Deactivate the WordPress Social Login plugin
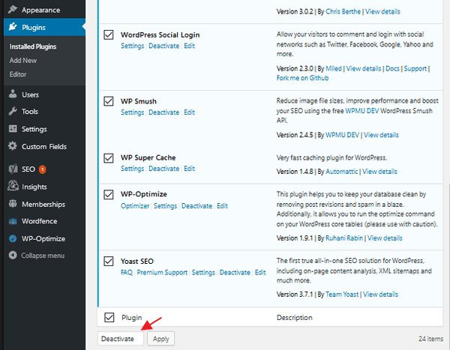This screenshot has width=450, height=350. click(163, 46)
